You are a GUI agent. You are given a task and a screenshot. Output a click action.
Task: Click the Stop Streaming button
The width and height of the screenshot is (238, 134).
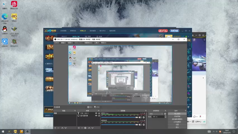coord(177,114)
